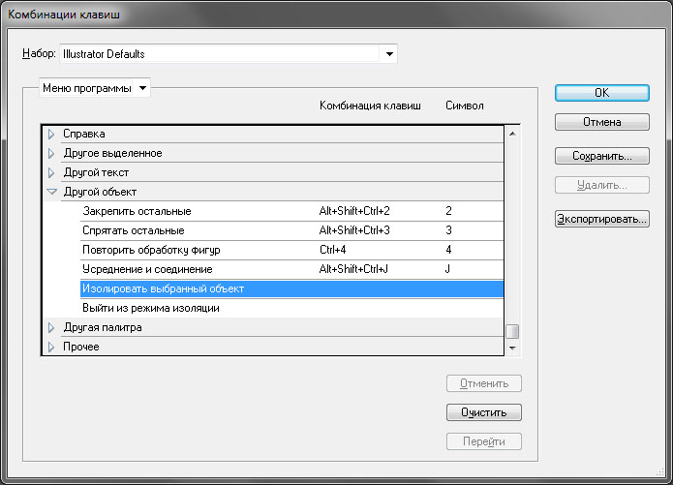Click the Ctrl+4 shortcut cell
This screenshot has width=673, height=485.
333,250
